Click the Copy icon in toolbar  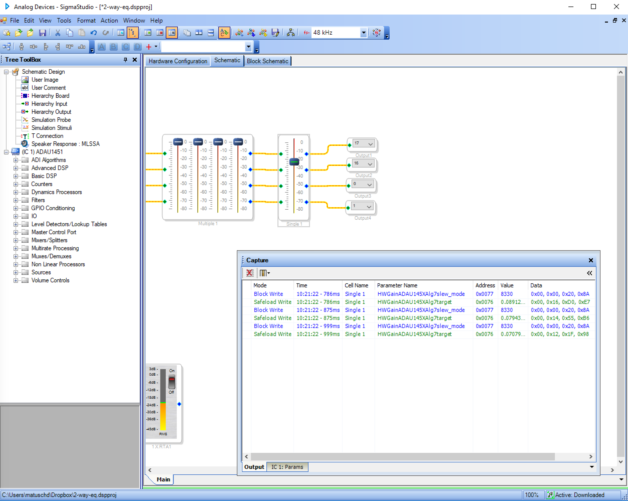[x=69, y=33]
